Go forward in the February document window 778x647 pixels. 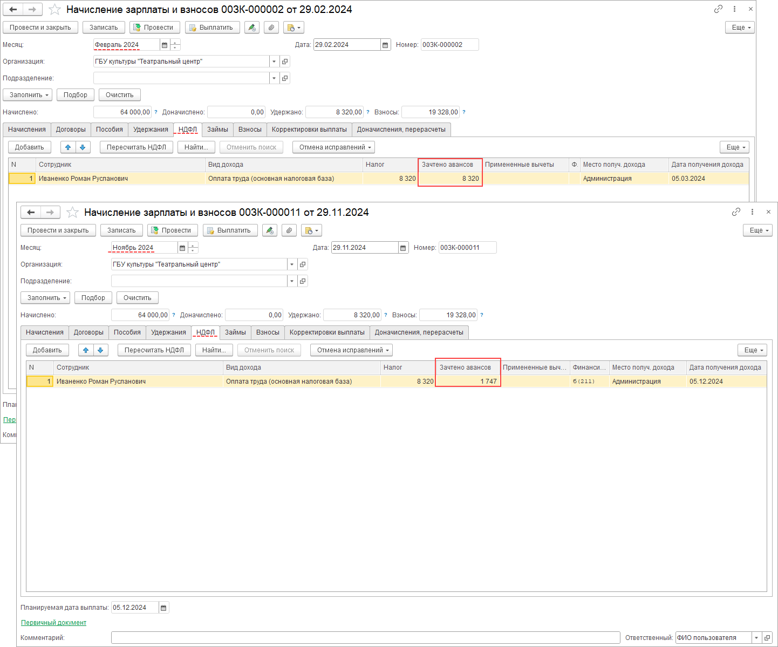[32, 9]
